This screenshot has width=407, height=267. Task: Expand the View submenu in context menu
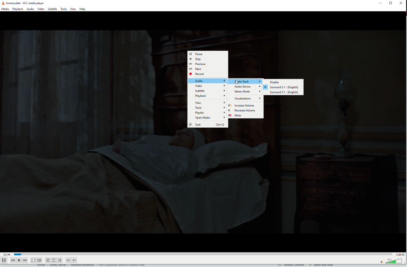[x=208, y=103]
